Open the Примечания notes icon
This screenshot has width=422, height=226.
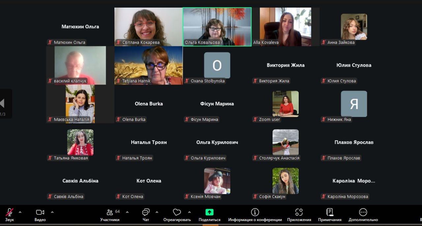tap(329, 212)
